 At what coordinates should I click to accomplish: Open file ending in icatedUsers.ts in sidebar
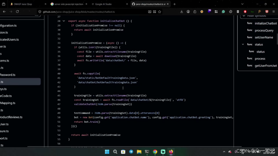(x=9, y=40)
